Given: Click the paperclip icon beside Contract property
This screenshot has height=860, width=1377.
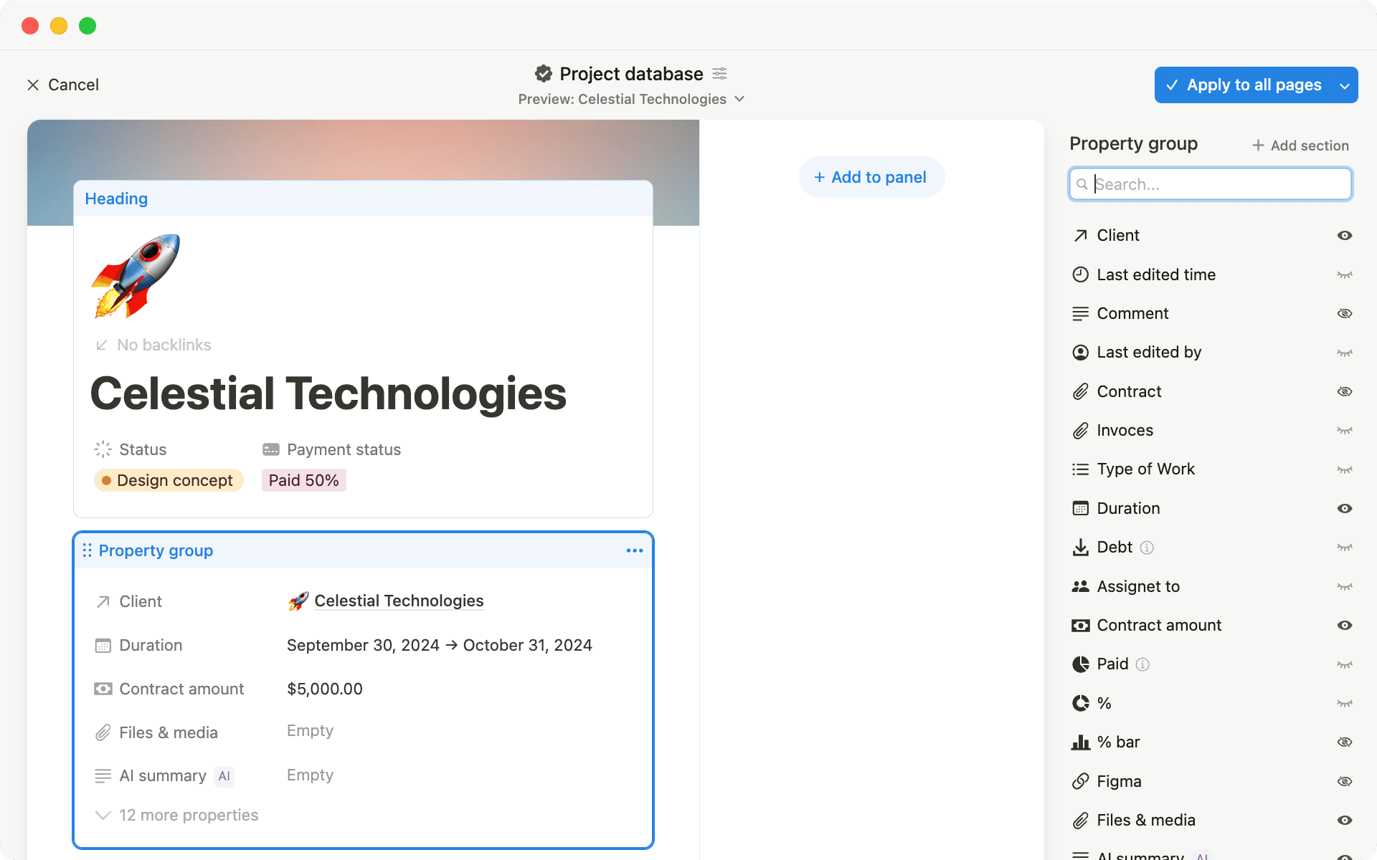Looking at the screenshot, I should point(1081,391).
